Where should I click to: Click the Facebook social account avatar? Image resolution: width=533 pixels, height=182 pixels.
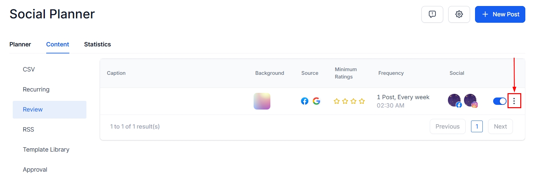(455, 101)
